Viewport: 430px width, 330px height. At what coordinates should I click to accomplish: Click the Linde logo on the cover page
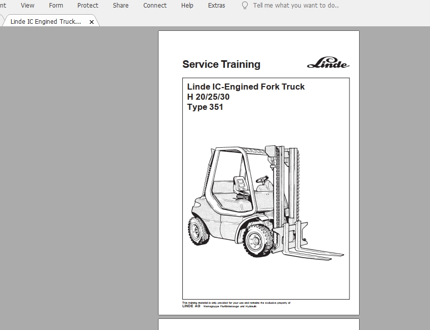(329, 63)
